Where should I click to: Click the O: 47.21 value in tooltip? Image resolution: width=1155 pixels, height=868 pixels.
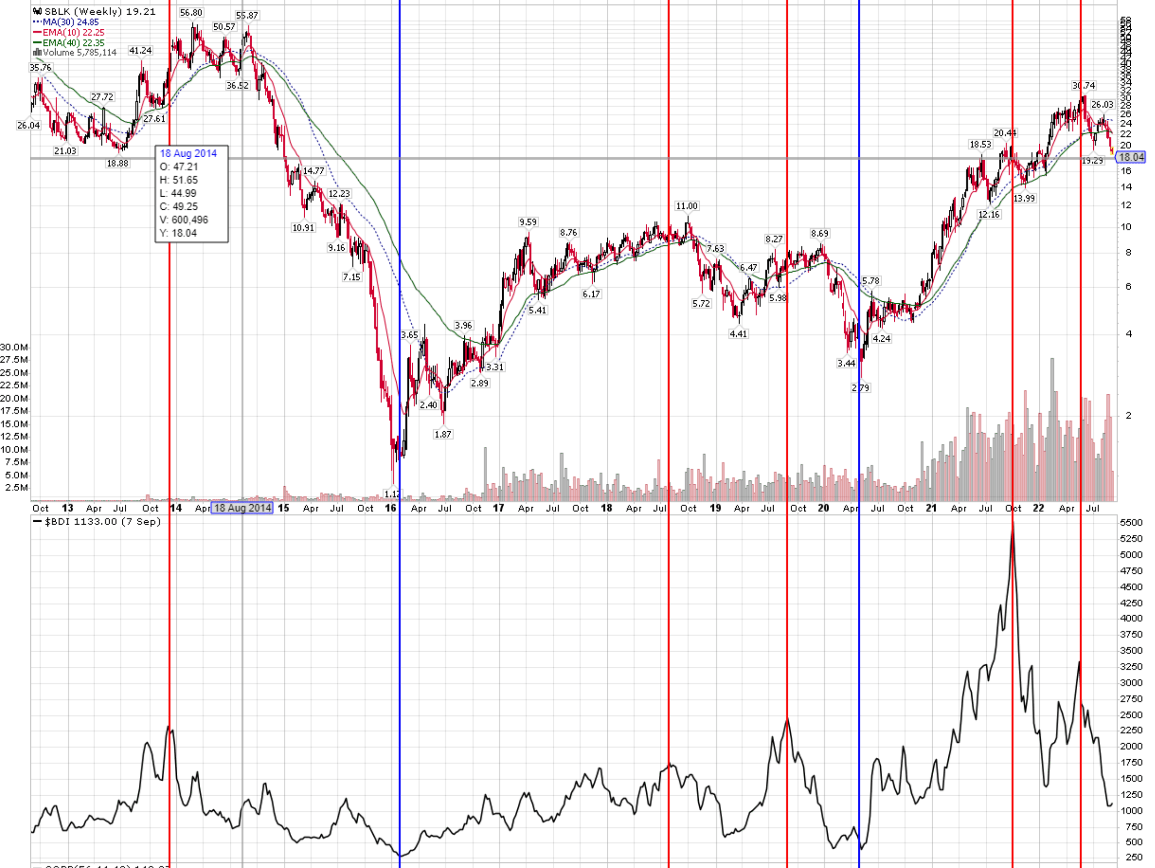(x=178, y=167)
